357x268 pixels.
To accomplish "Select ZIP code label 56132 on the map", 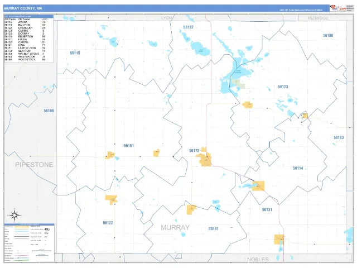I will [188, 27].
